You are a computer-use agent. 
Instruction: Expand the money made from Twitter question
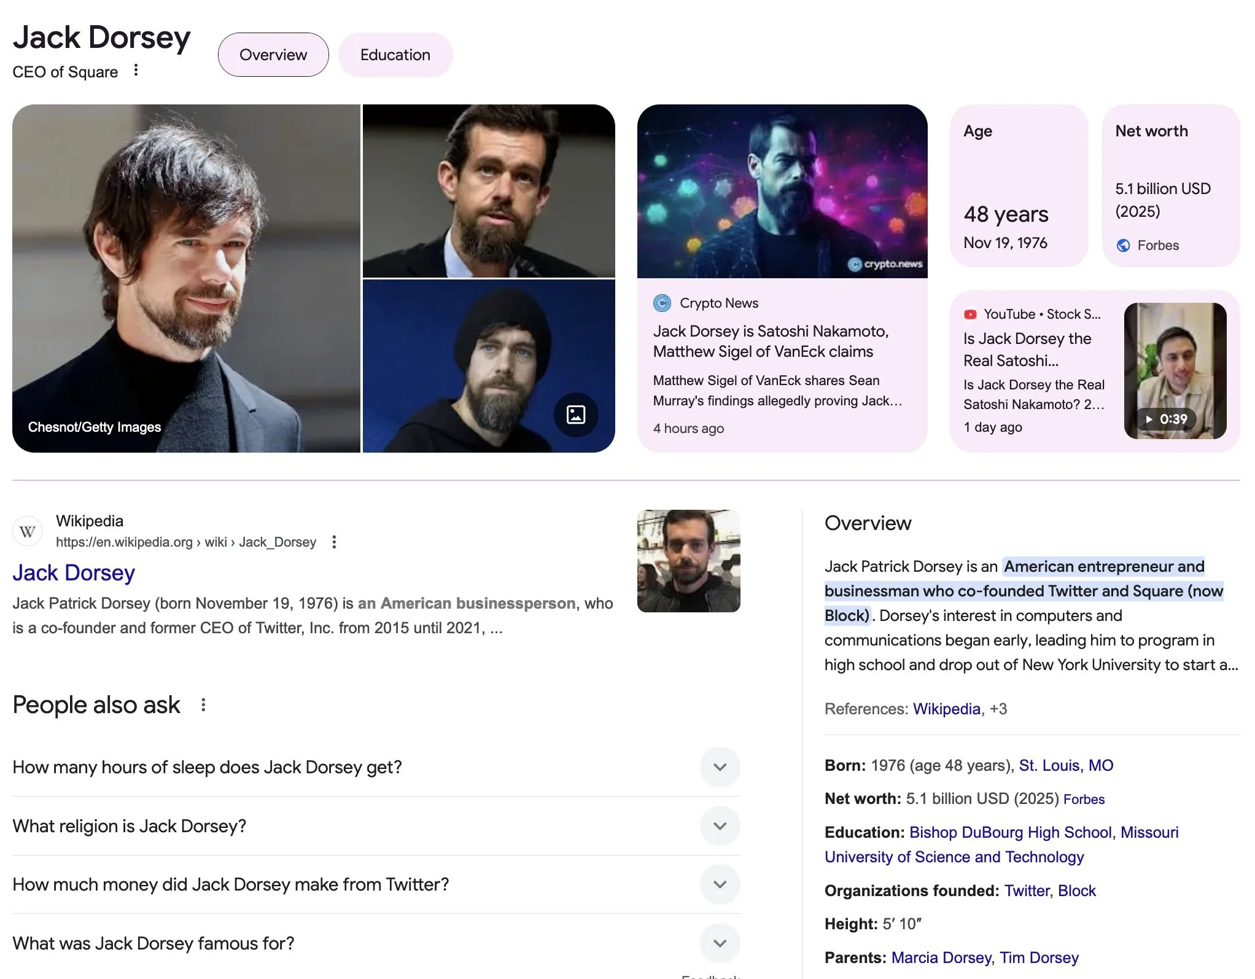coord(720,884)
